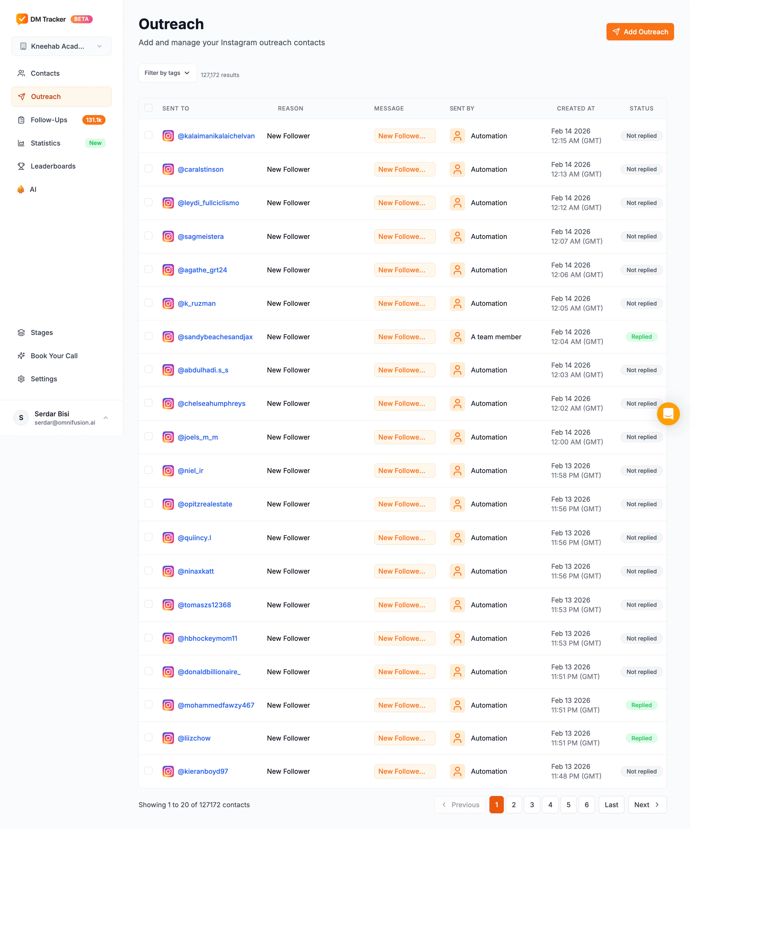Click the Replied status badge for @liizchow
Screen dimensions: 758x930
641,738
